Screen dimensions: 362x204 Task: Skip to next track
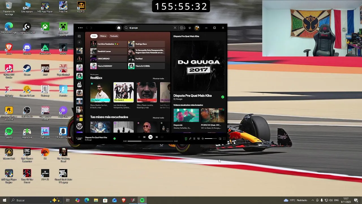[x=157, y=137]
